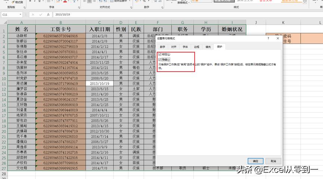Click the 计算 calculation cell style swatch
Viewport: 323px width, 179px height.
(202, 1)
